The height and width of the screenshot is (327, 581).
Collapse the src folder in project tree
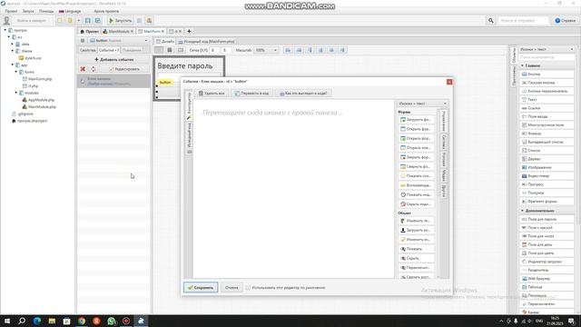tap(8, 37)
